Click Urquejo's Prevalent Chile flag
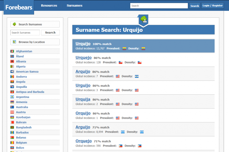229x152 pixels. pos(120,63)
